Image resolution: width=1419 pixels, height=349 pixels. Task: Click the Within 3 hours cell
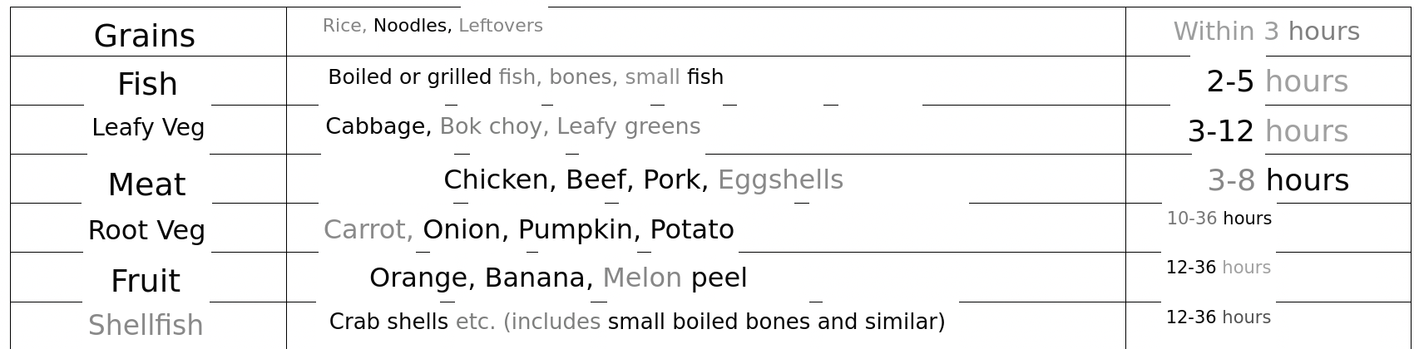1266,32
